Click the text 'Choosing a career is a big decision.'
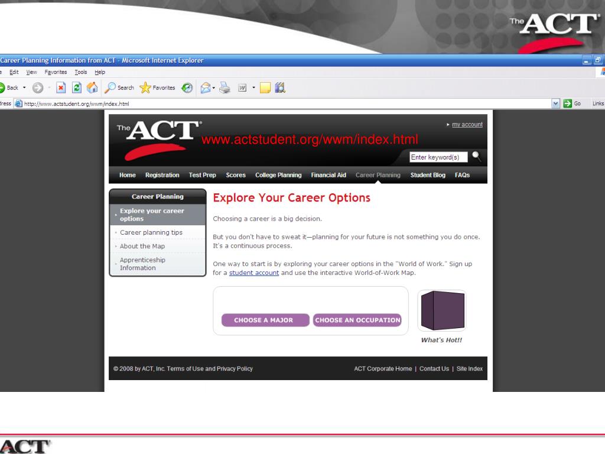605x454 pixels. tap(268, 219)
